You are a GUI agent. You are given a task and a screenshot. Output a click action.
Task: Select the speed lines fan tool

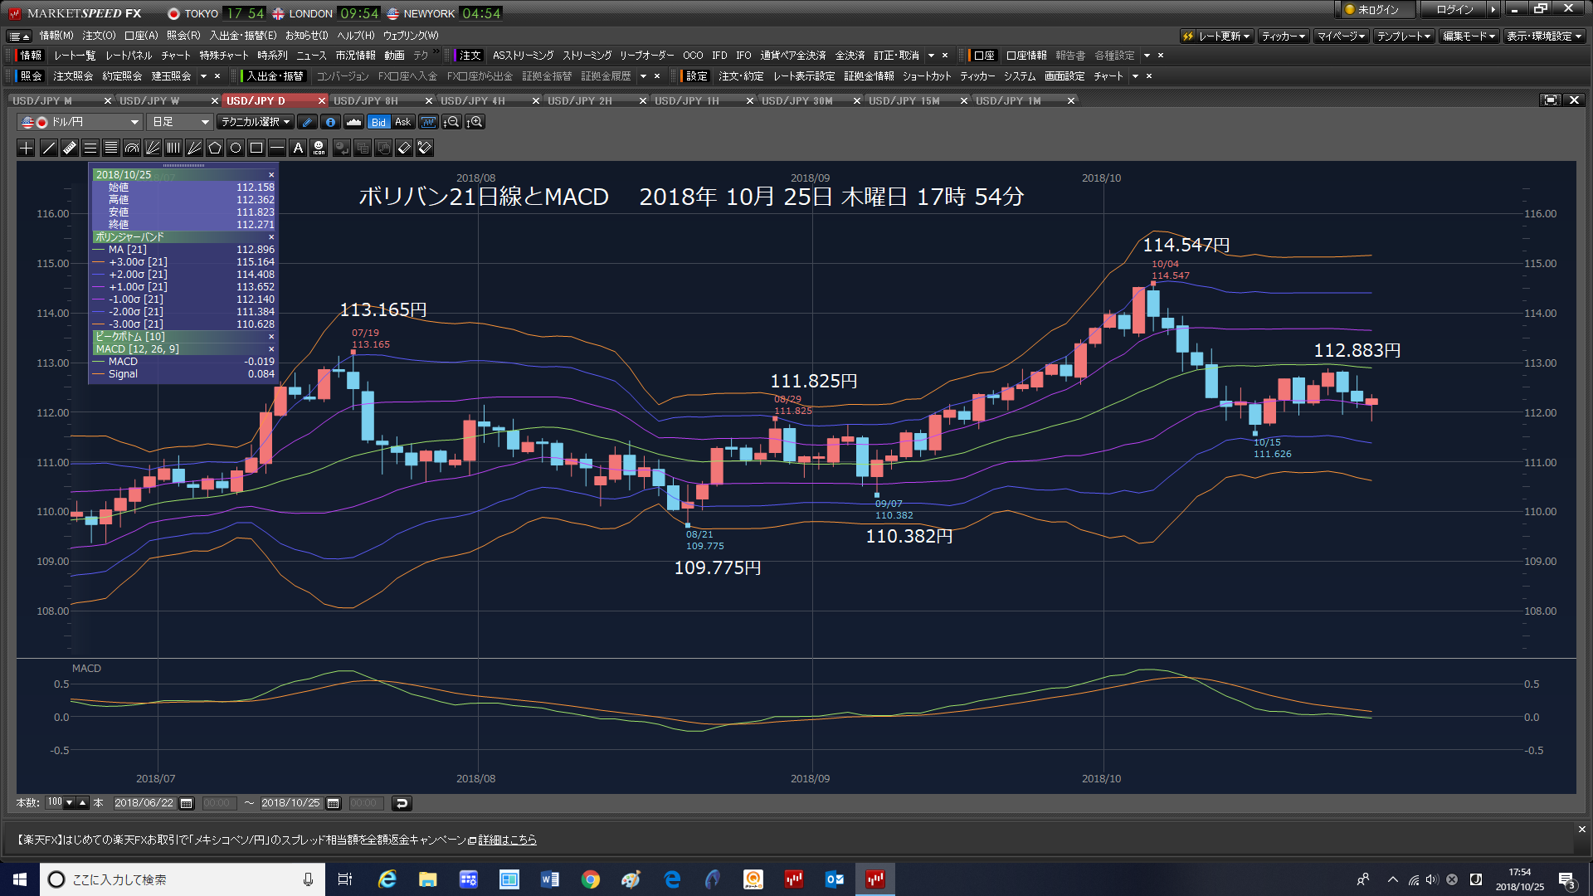click(x=194, y=148)
